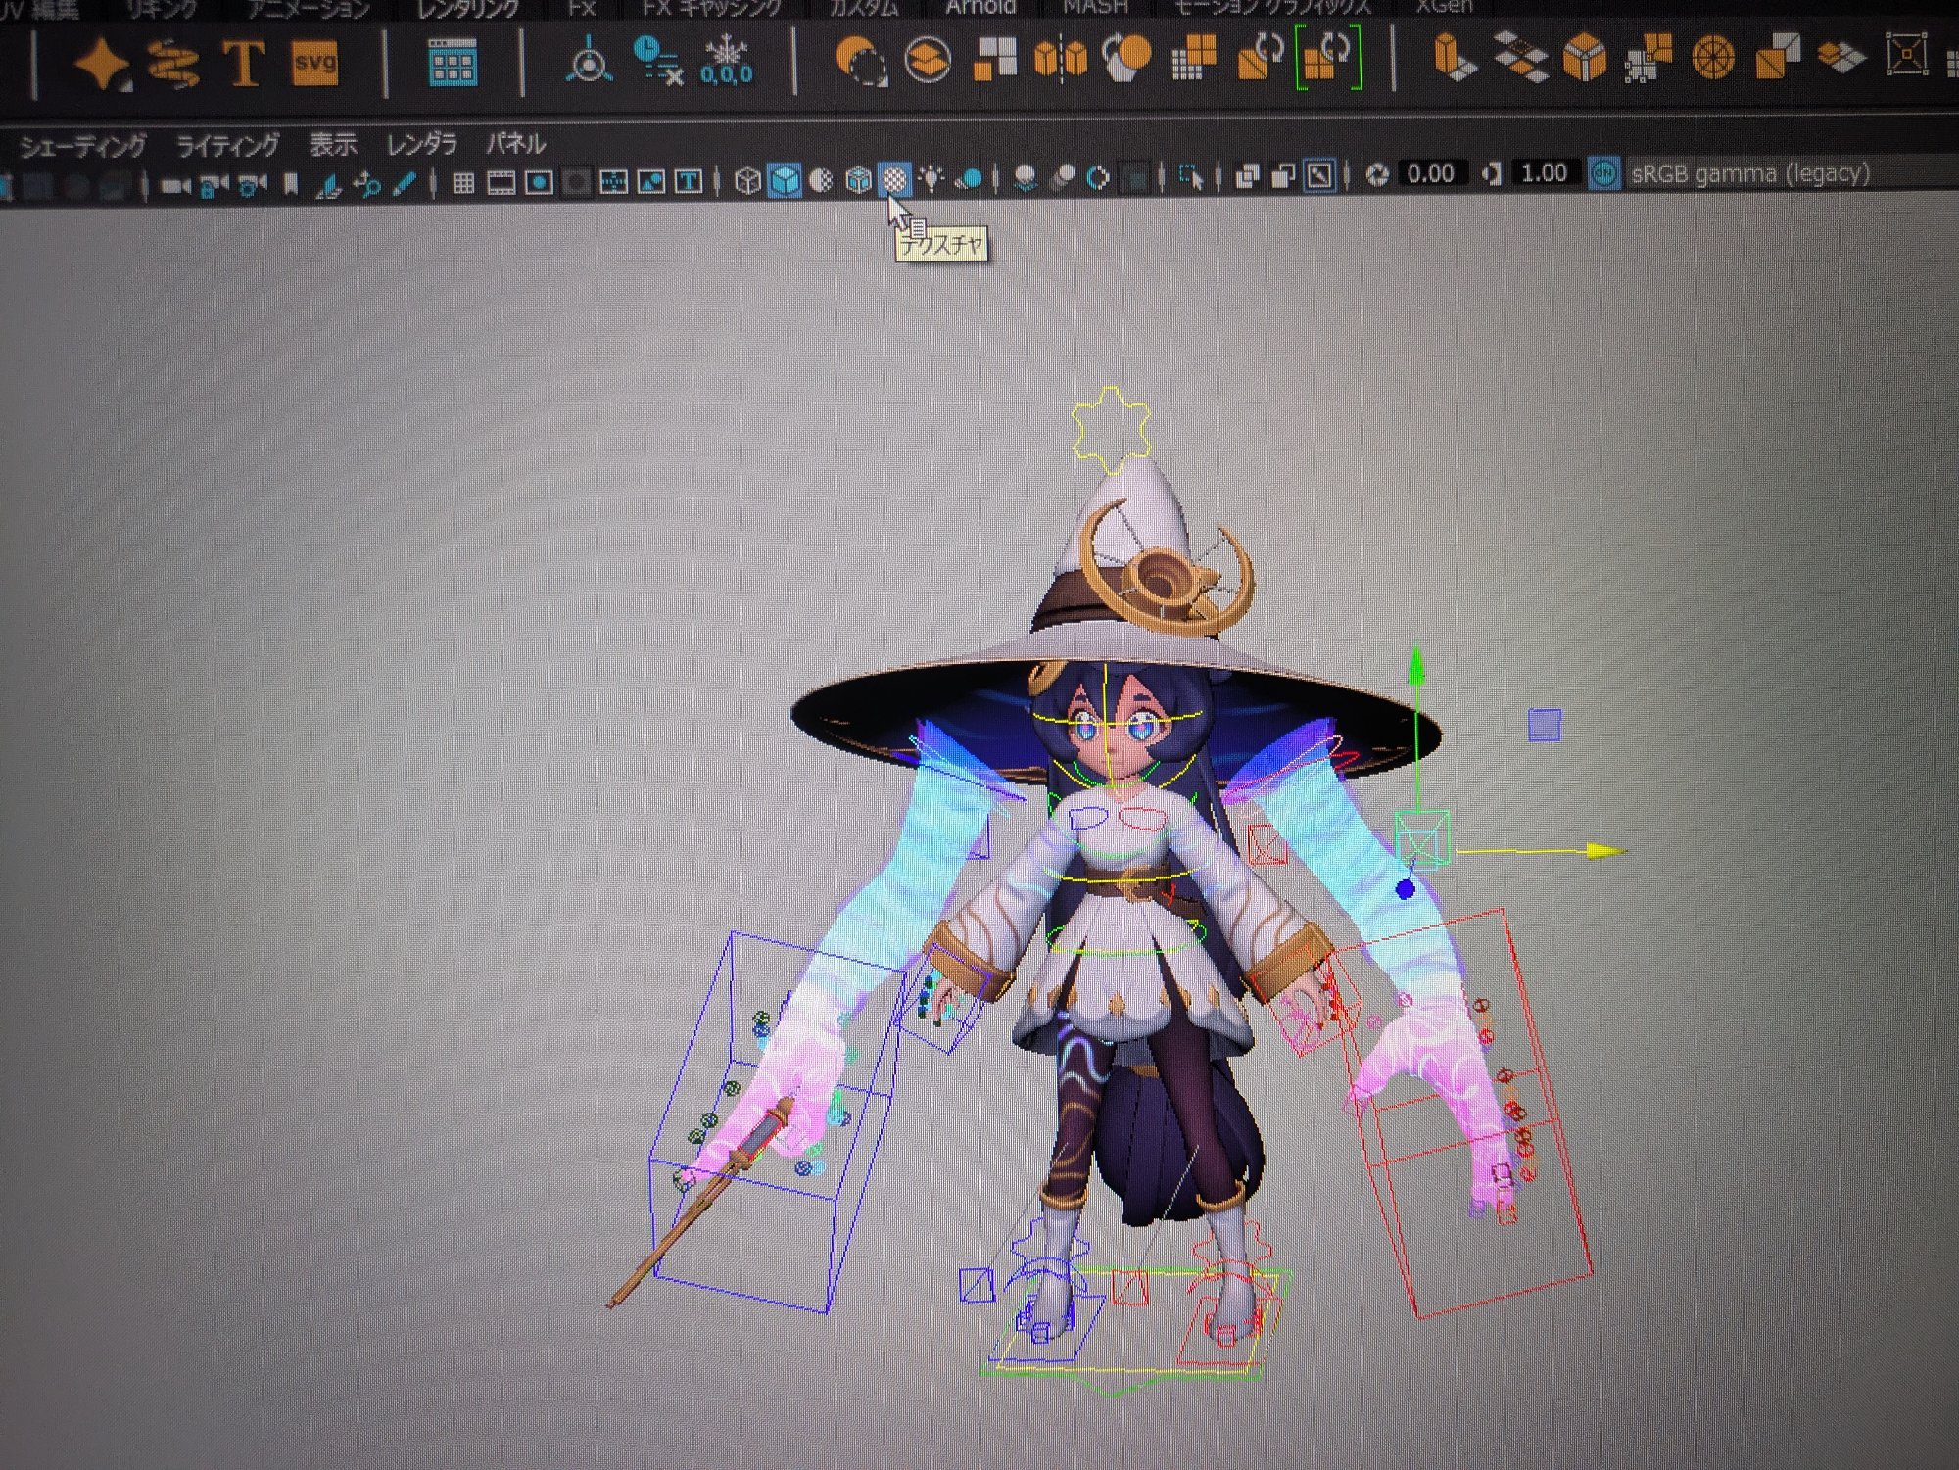Open the sRGB gamma view transform dropdown
The image size is (1959, 1470).
(1749, 174)
